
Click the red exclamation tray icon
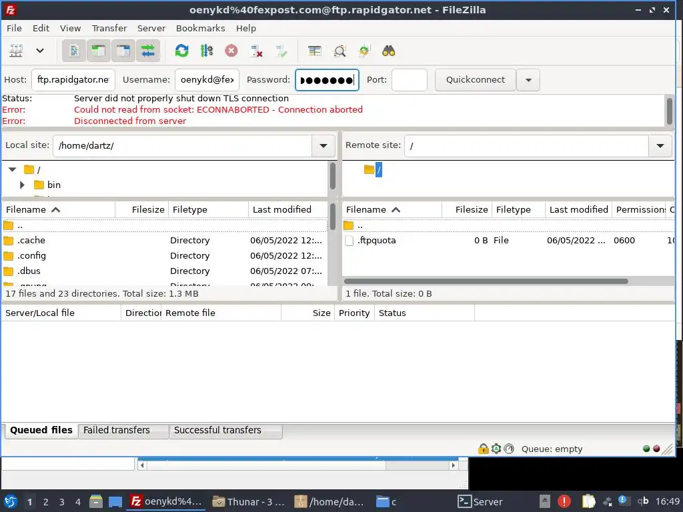tap(564, 501)
